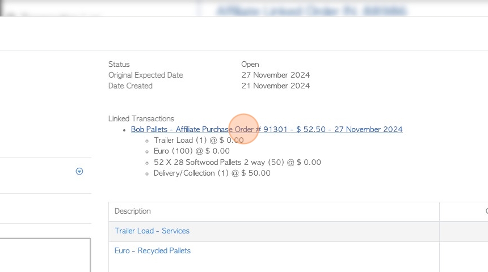488x272 pixels.
Task: Open Trailer Load - Services item
Action: click(x=152, y=231)
